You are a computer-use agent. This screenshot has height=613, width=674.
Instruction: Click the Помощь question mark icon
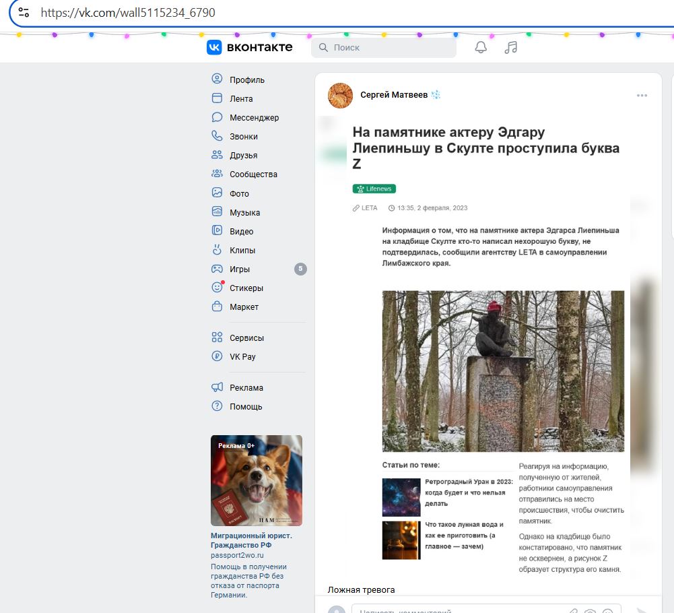[217, 406]
